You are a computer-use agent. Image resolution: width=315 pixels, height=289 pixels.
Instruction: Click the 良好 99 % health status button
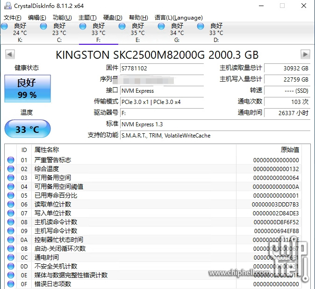click(x=28, y=89)
